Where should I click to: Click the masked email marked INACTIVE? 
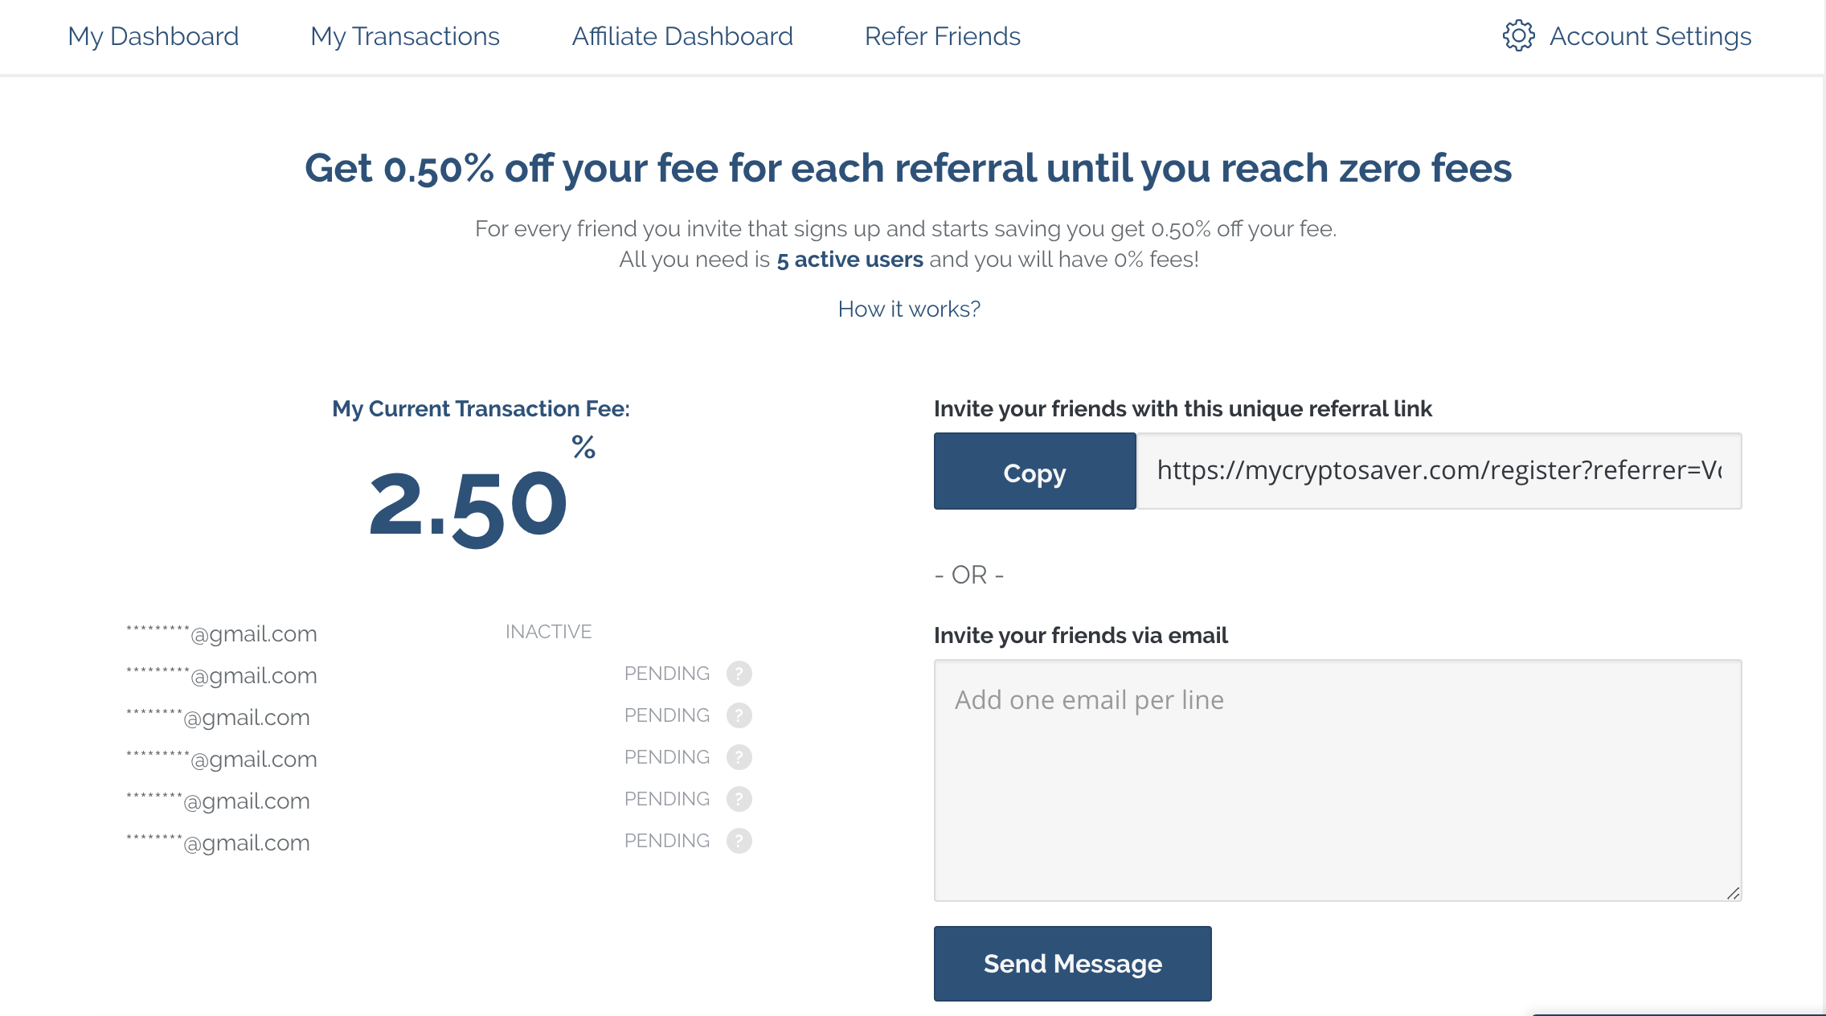pyautogui.click(x=221, y=633)
